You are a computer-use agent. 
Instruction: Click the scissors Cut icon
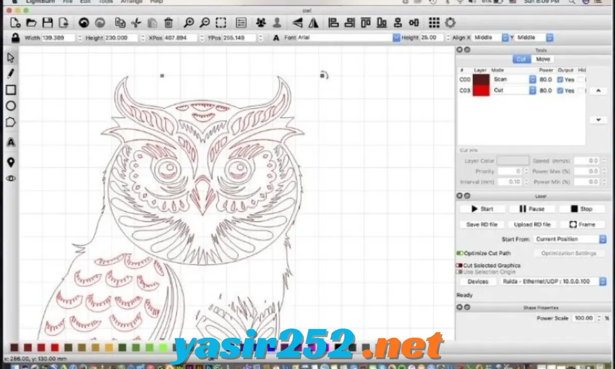[x=136, y=23]
